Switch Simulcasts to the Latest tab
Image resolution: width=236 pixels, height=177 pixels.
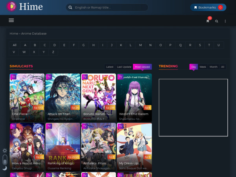click(110, 67)
